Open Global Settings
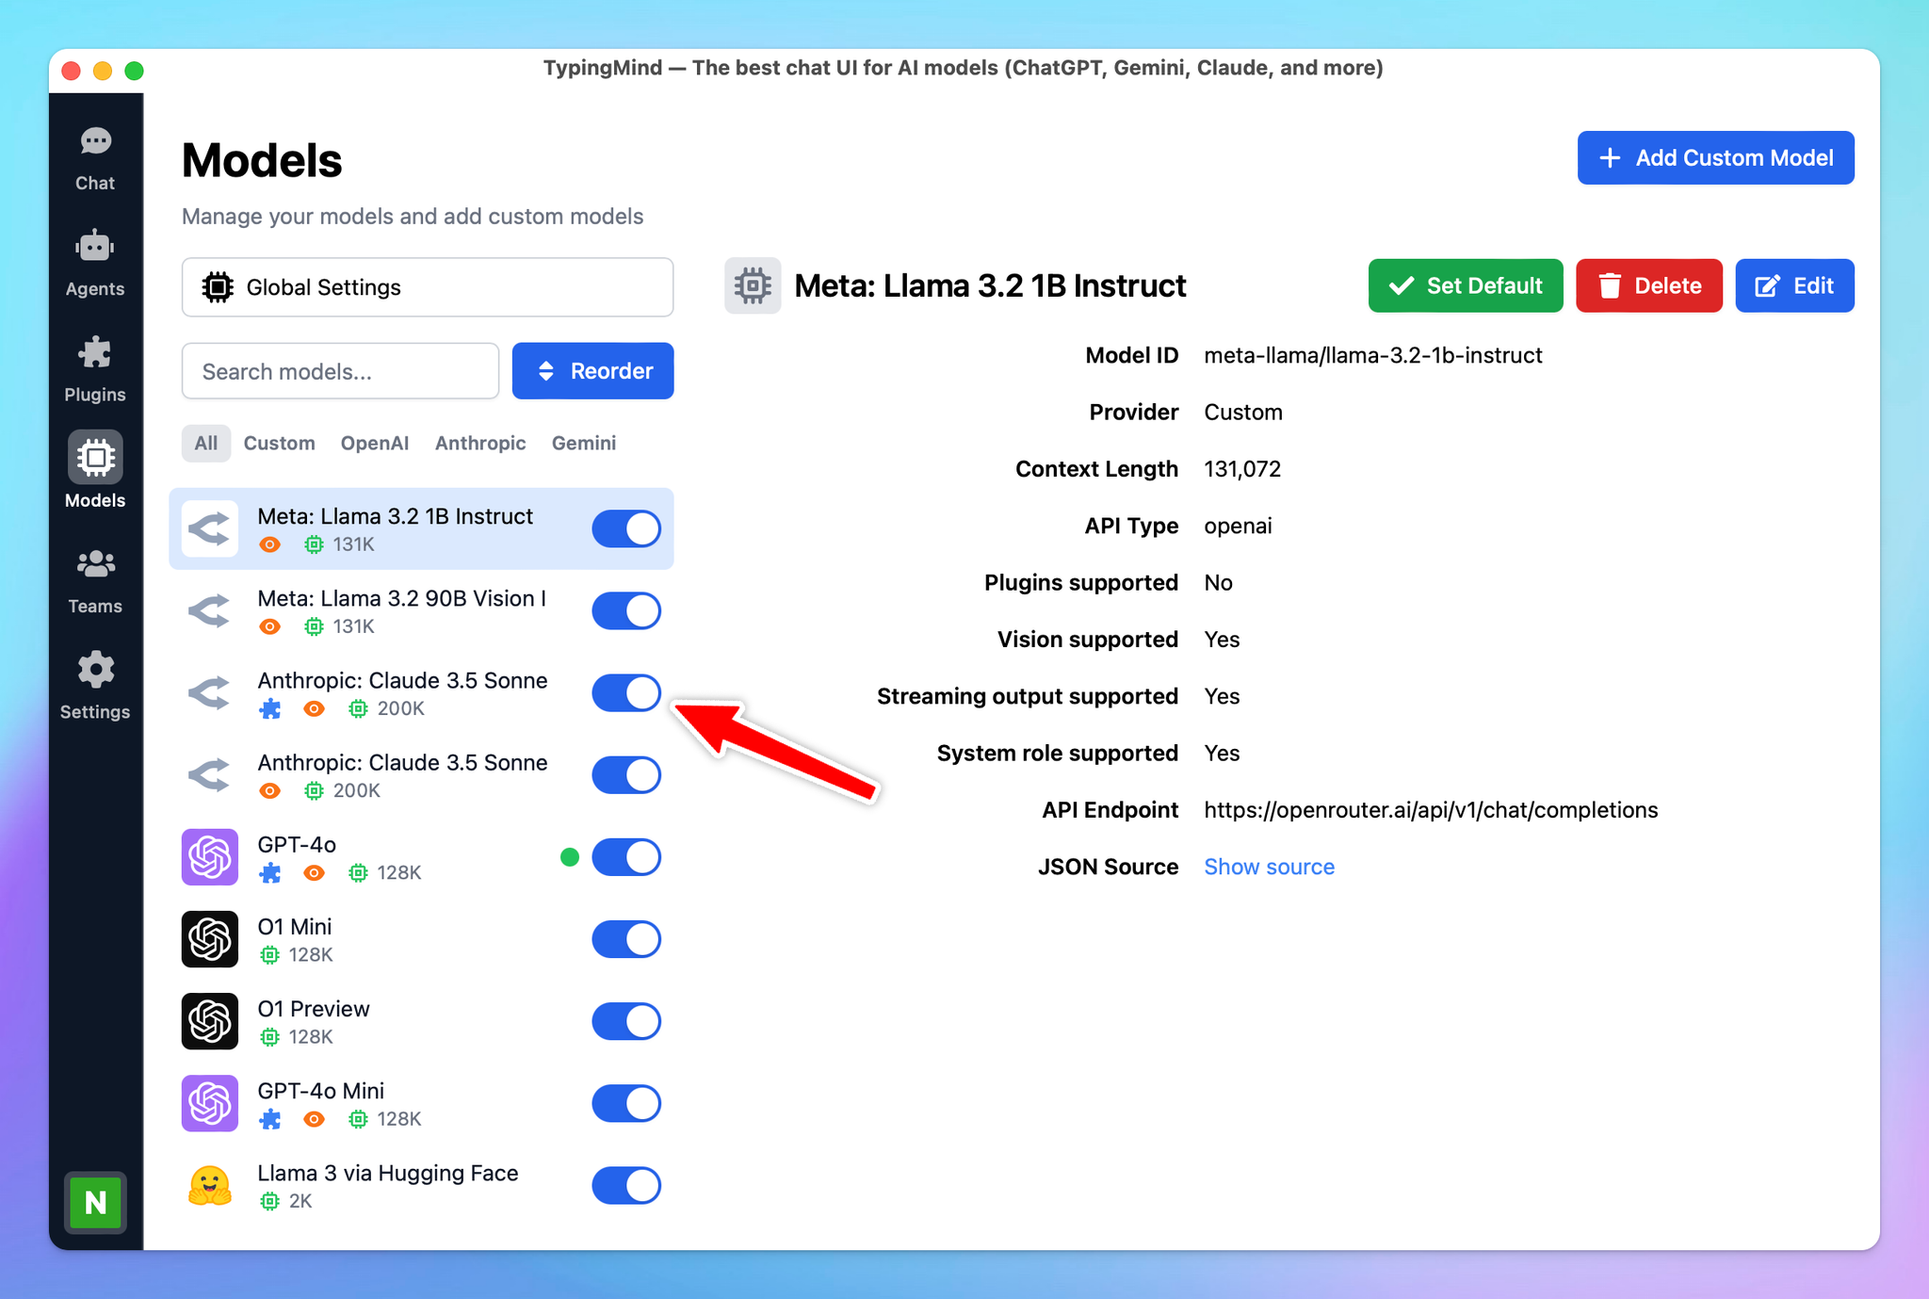 point(428,287)
